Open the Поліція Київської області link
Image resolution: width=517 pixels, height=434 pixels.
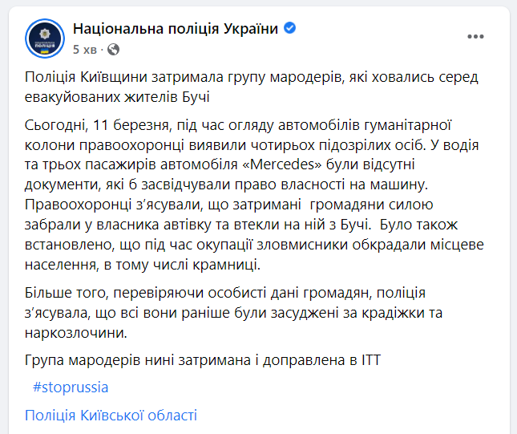pyautogui.click(x=111, y=416)
